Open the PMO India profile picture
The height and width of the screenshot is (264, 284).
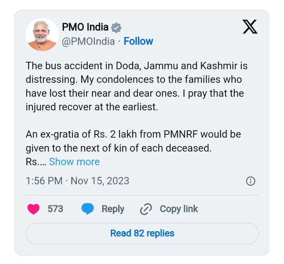point(42,35)
